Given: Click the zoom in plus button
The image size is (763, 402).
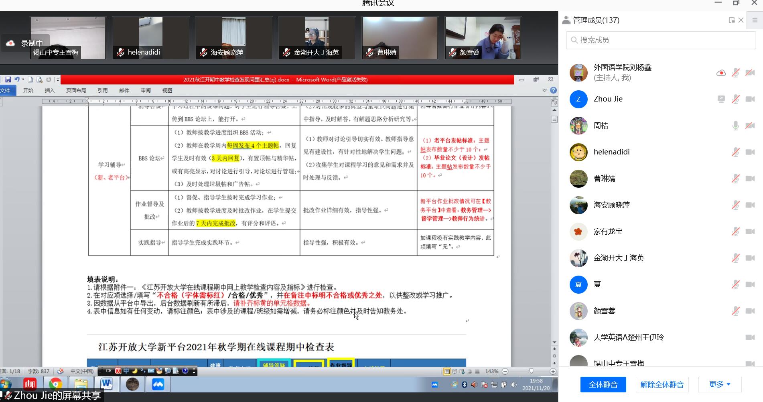Looking at the screenshot, I should 553,372.
